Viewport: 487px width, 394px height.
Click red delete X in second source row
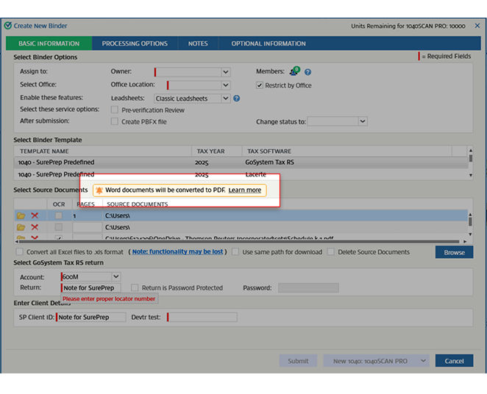(x=35, y=227)
